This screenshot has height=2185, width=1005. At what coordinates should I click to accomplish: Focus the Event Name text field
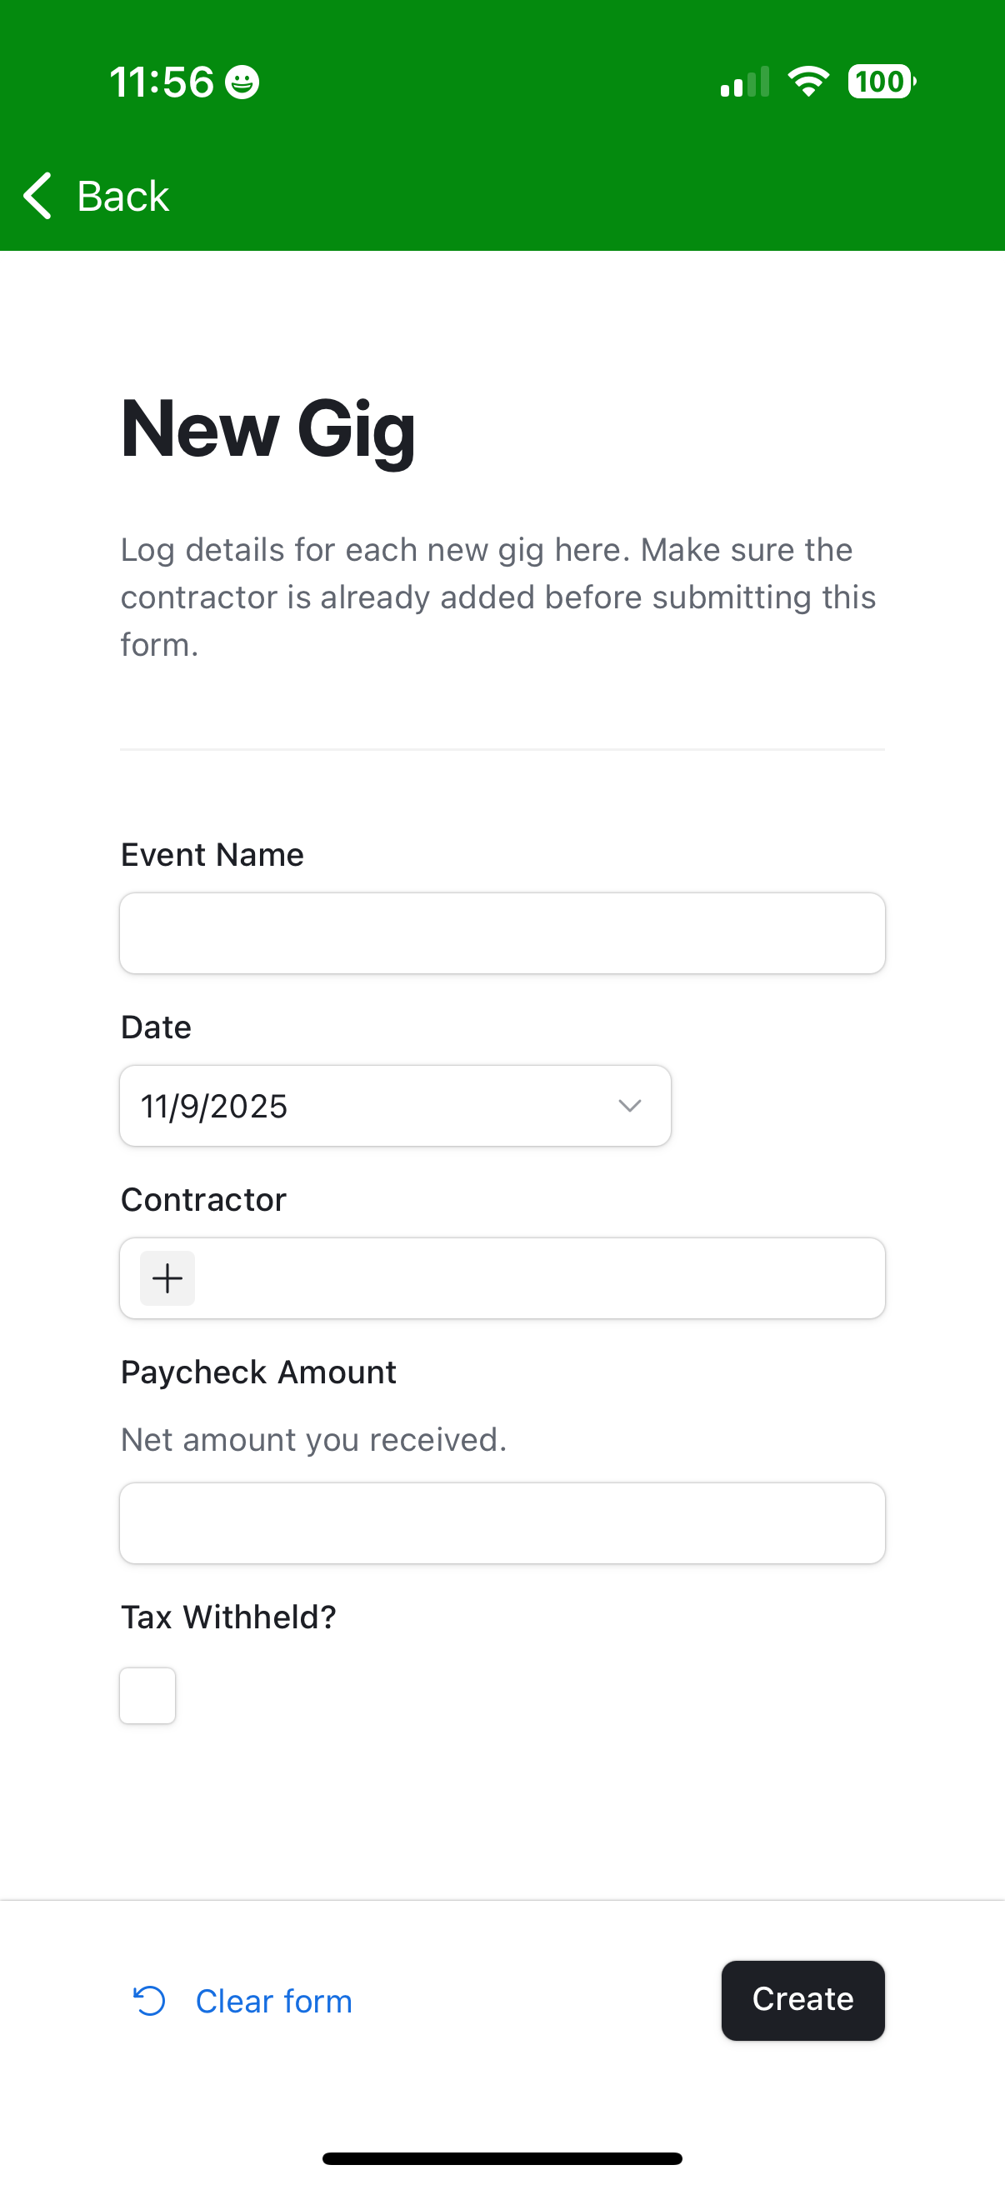pos(502,933)
